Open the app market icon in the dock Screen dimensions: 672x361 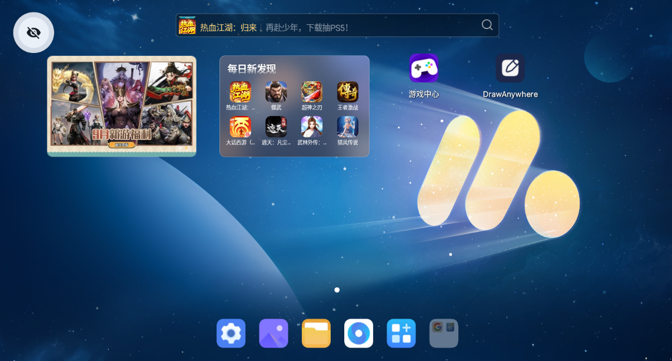401,333
